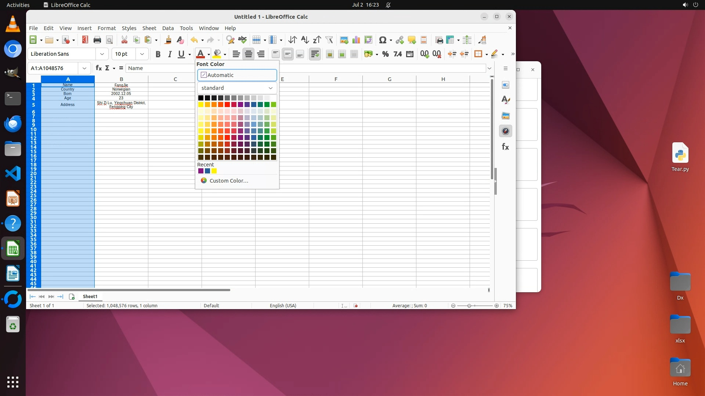Toggle the Wrap Text button
The height and width of the screenshot is (396, 705).
point(315,54)
